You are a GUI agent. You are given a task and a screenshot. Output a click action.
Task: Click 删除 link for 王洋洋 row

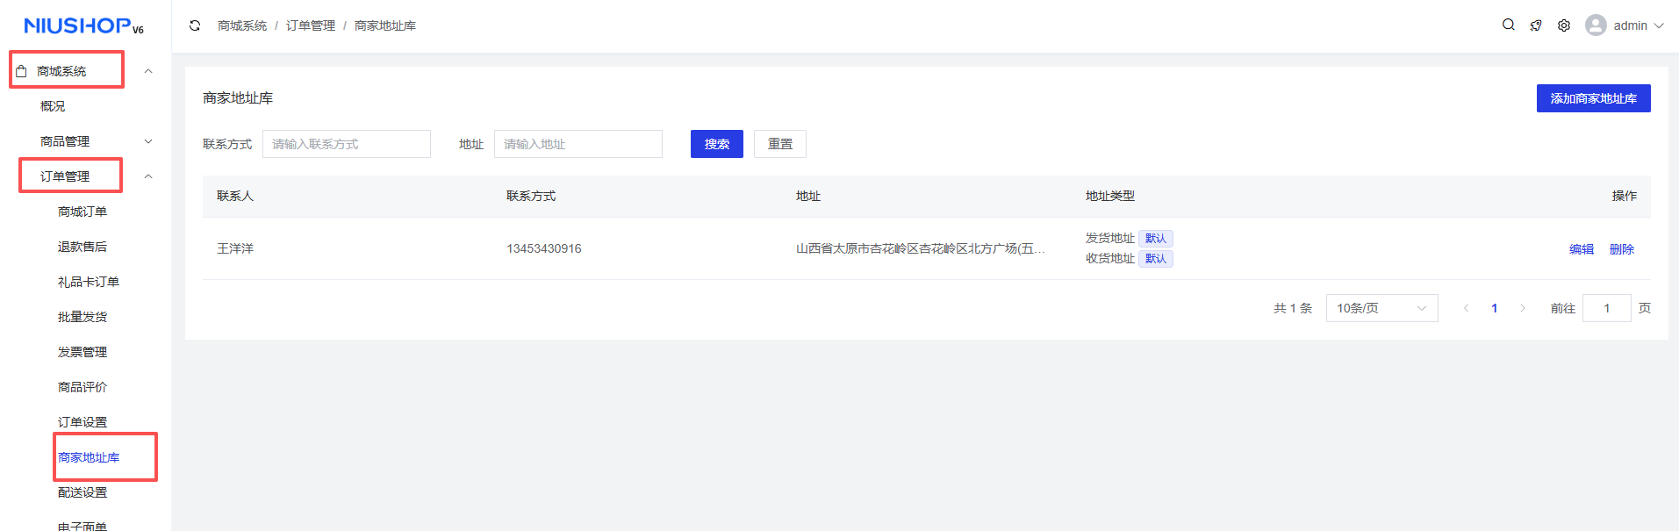pos(1621,249)
